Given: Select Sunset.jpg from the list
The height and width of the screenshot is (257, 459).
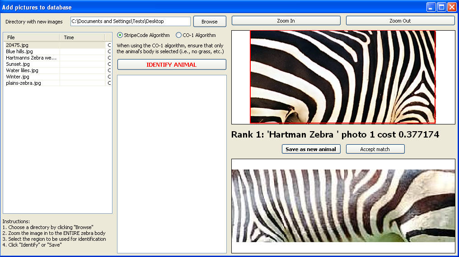Looking at the screenshot, I should 16,64.
